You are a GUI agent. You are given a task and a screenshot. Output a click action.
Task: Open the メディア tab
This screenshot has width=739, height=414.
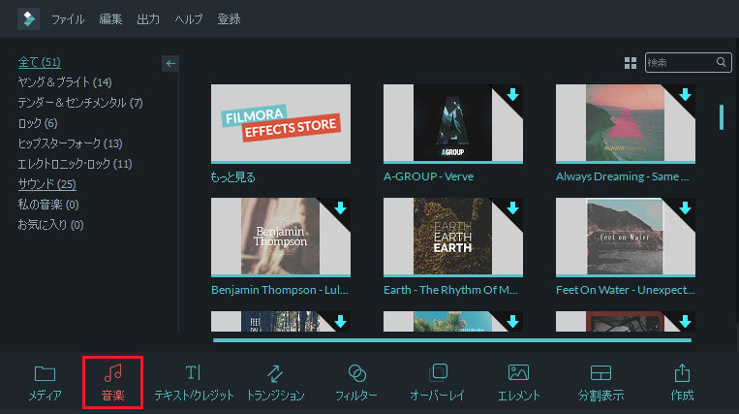tap(45, 383)
